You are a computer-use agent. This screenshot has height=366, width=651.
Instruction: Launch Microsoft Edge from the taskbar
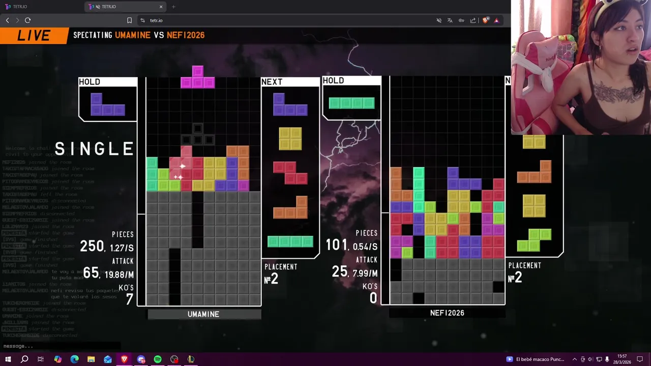tap(74, 359)
